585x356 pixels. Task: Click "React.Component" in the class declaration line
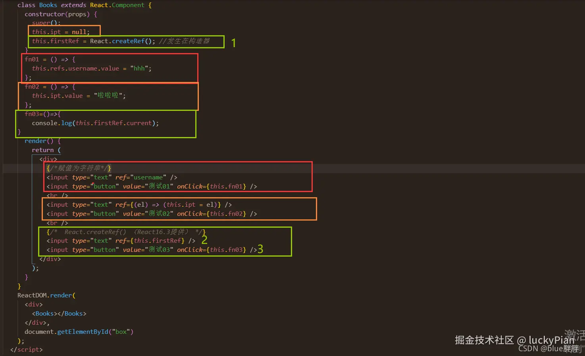[x=117, y=5]
